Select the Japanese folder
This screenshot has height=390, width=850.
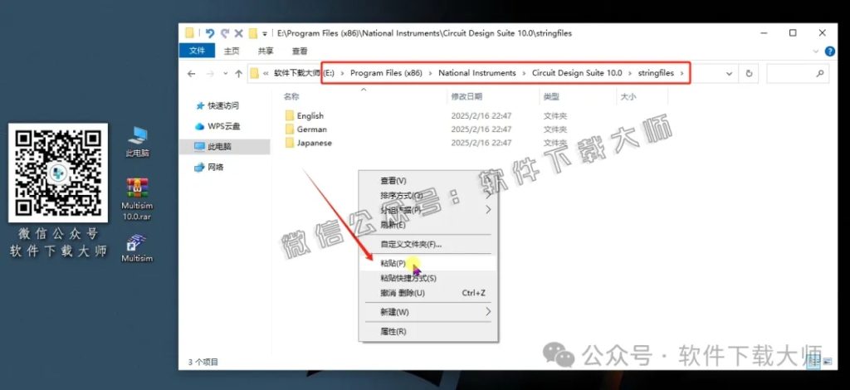pyautogui.click(x=315, y=143)
